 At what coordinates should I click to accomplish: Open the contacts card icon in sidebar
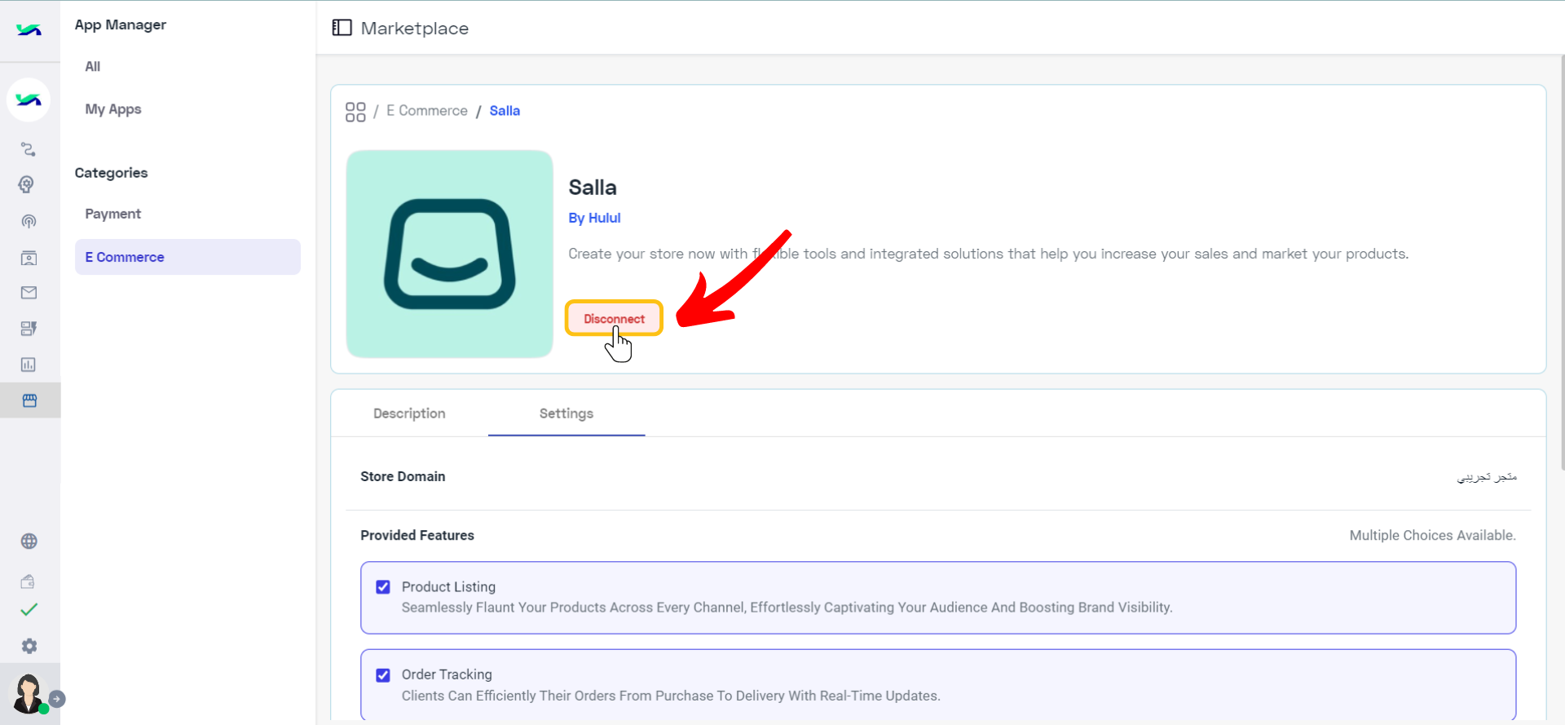click(x=29, y=259)
